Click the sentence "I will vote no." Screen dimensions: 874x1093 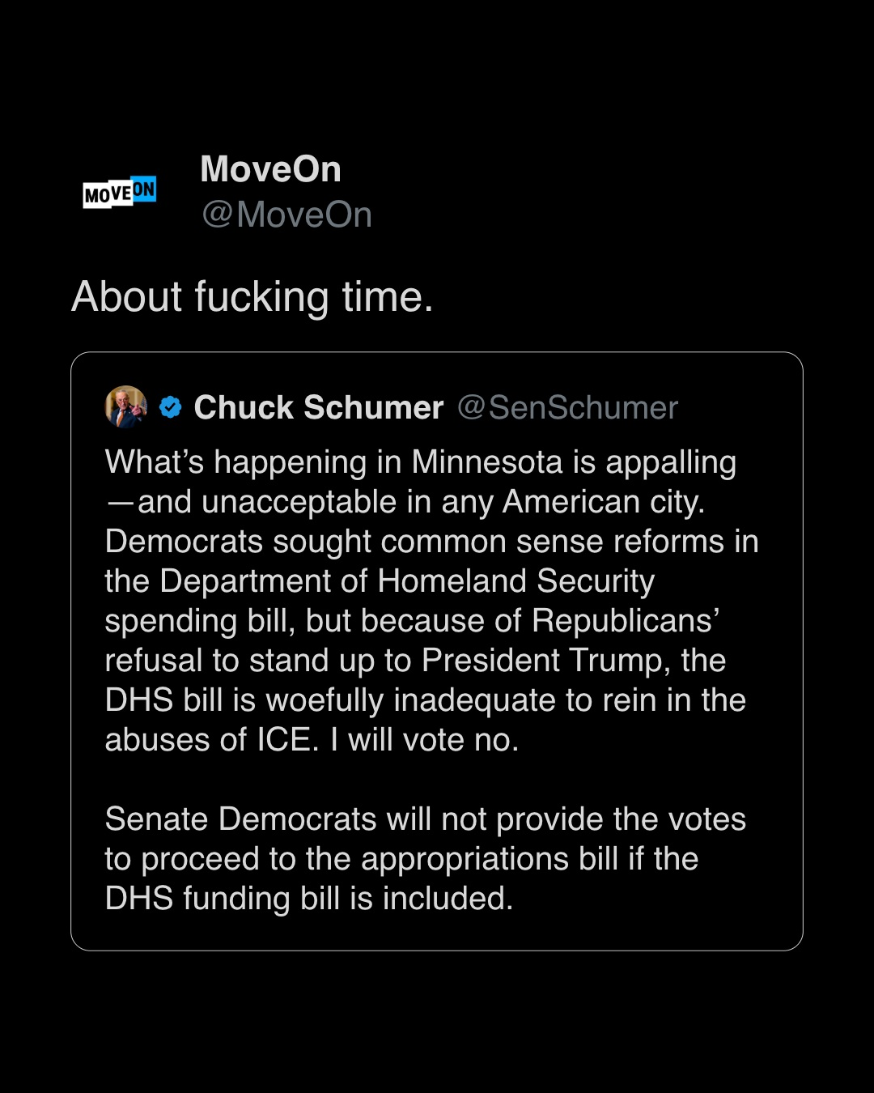pos(424,740)
